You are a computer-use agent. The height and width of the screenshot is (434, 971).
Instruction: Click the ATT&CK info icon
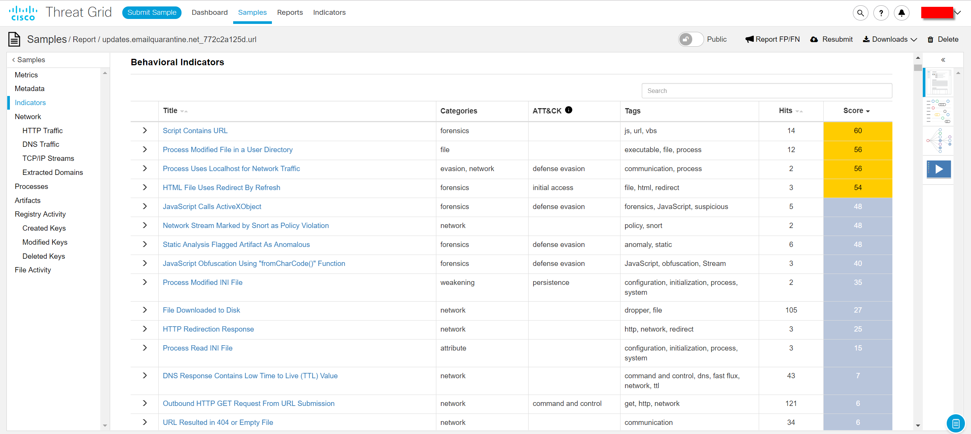[568, 110]
